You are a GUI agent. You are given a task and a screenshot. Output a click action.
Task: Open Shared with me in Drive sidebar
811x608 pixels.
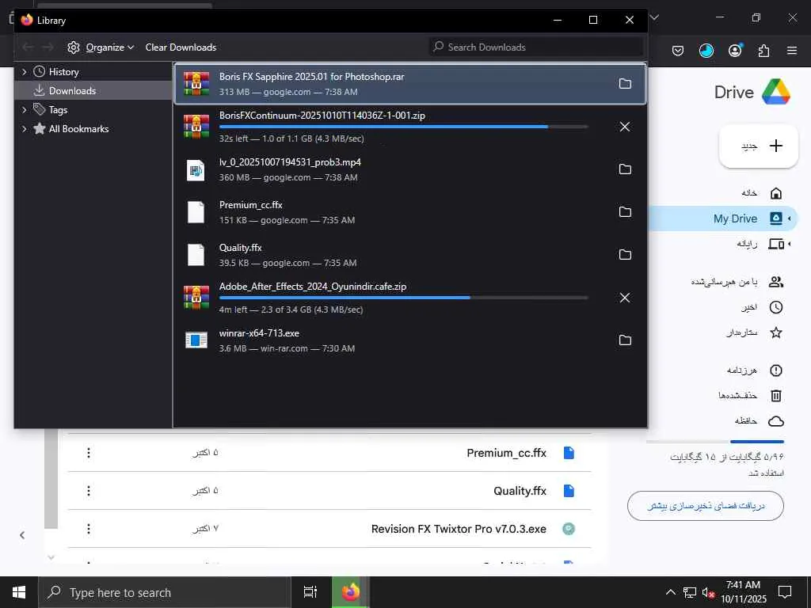737,282
